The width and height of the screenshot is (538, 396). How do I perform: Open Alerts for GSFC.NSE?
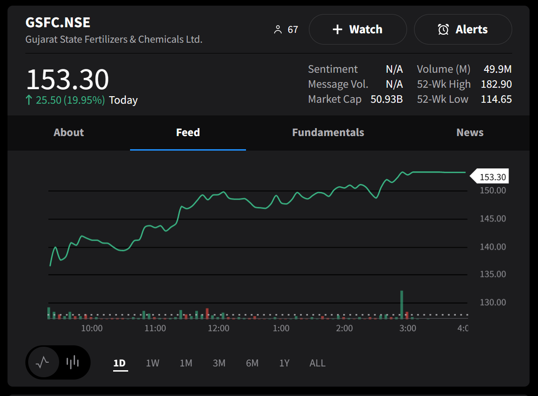pos(463,29)
